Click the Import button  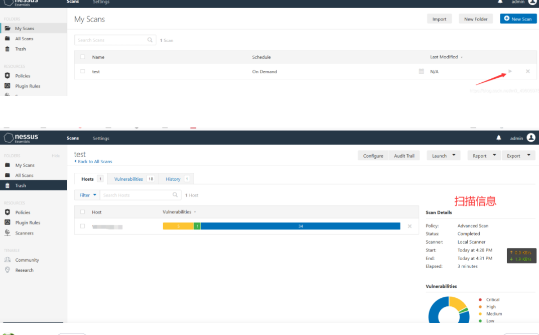coord(439,19)
